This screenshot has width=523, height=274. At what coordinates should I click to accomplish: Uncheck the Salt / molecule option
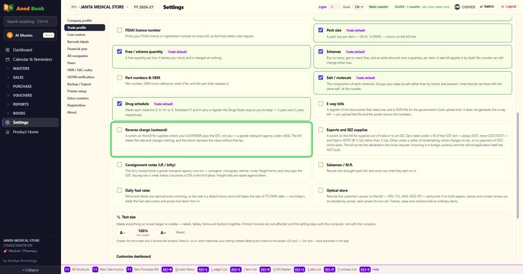point(320,78)
